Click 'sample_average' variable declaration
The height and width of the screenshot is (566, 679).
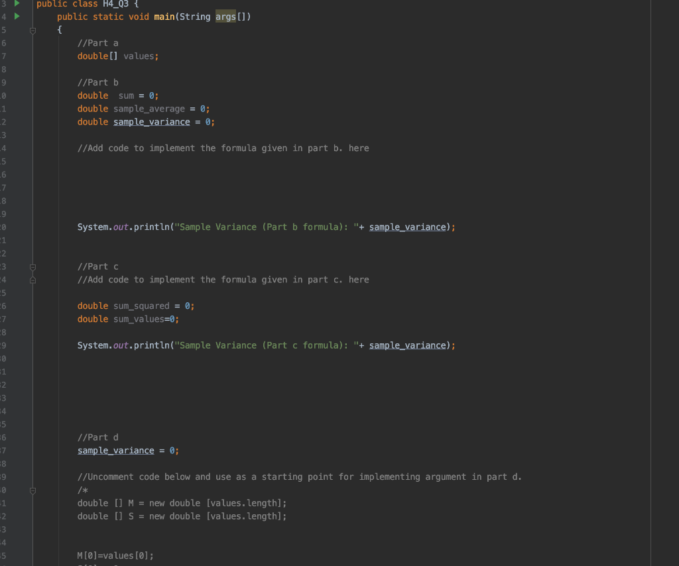pyautogui.click(x=149, y=109)
